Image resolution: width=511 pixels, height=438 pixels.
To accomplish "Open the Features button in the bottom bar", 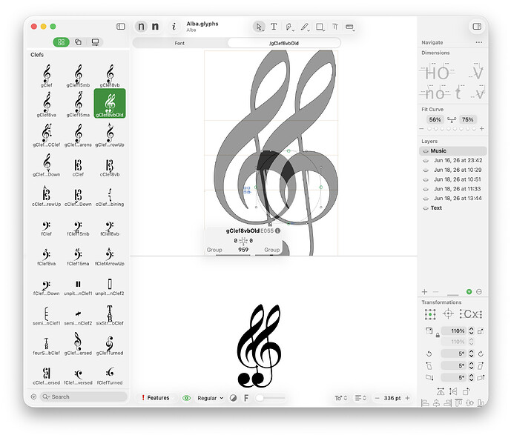I will (x=155, y=398).
